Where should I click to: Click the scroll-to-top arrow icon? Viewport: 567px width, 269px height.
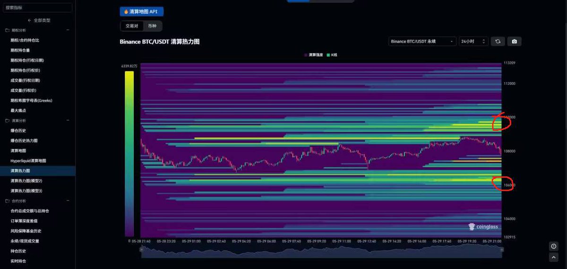(553, 258)
